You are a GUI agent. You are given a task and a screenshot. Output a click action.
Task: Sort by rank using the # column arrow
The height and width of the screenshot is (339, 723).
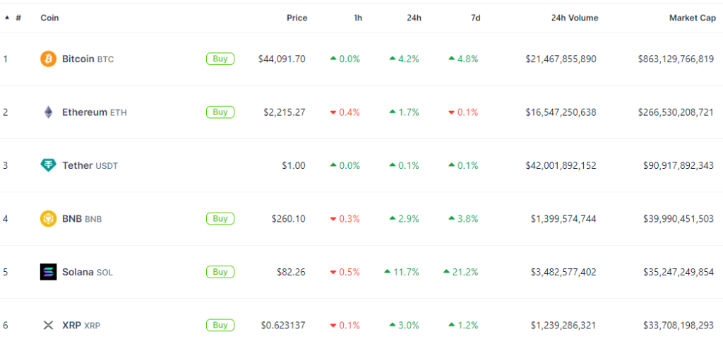(x=8, y=18)
